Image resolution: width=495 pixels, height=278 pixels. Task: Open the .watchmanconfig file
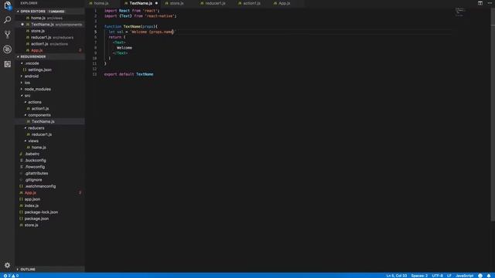pyautogui.click(x=49, y=186)
